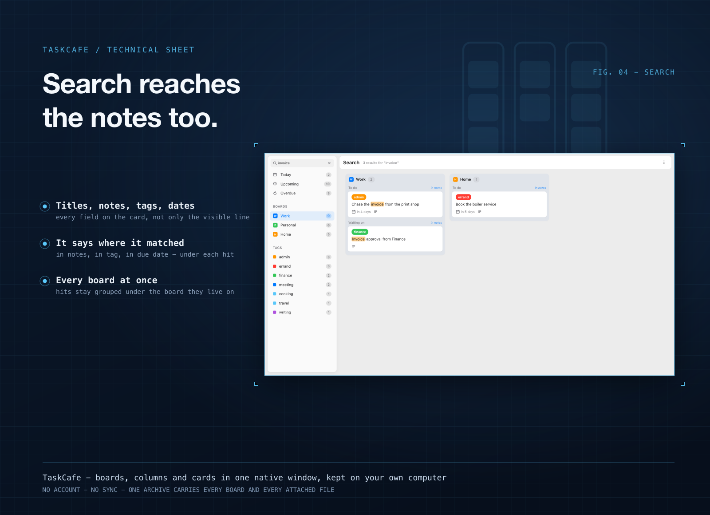Image resolution: width=710 pixels, height=515 pixels.
Task: Click the Work board count badge showing 9
Action: [x=329, y=216]
